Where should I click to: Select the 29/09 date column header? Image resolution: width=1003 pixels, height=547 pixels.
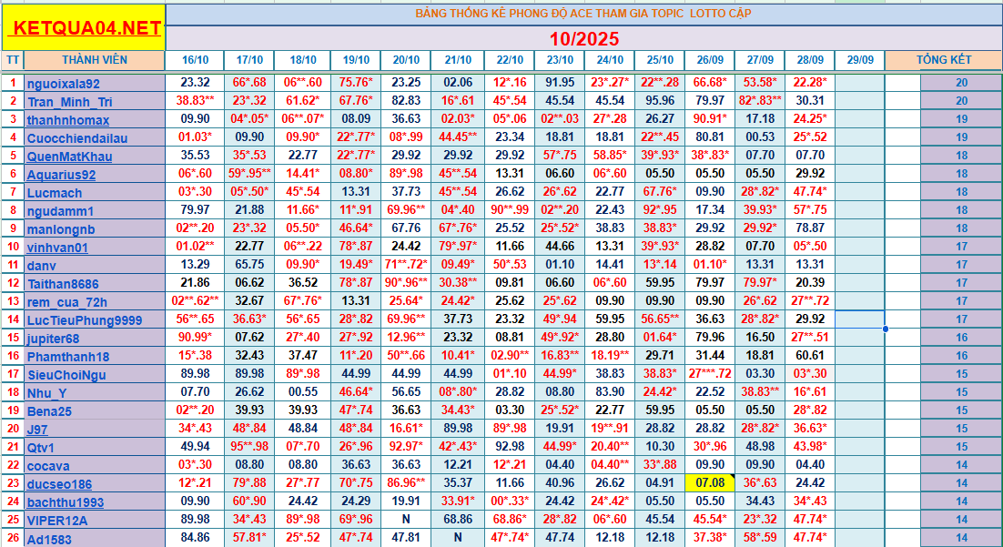coord(859,60)
